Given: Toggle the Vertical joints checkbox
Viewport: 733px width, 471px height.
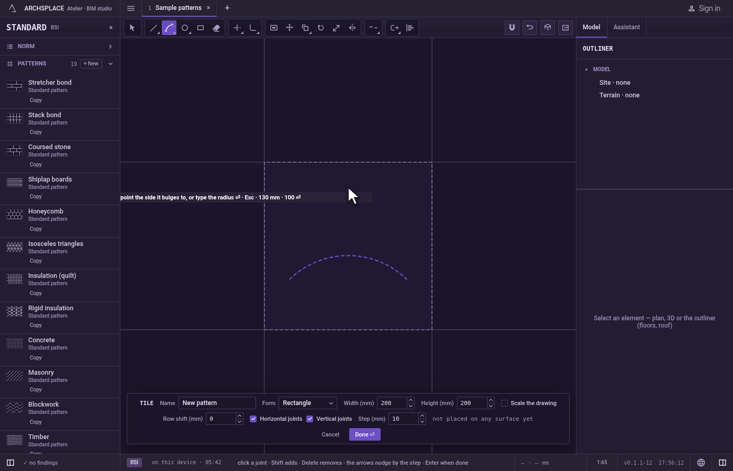Looking at the screenshot, I should click(x=310, y=419).
